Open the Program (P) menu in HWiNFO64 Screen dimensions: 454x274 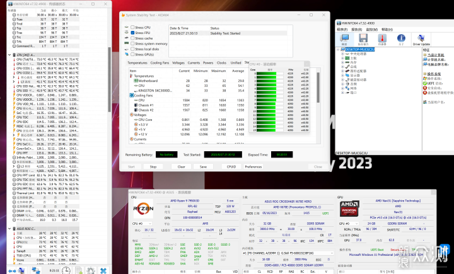[342, 30]
